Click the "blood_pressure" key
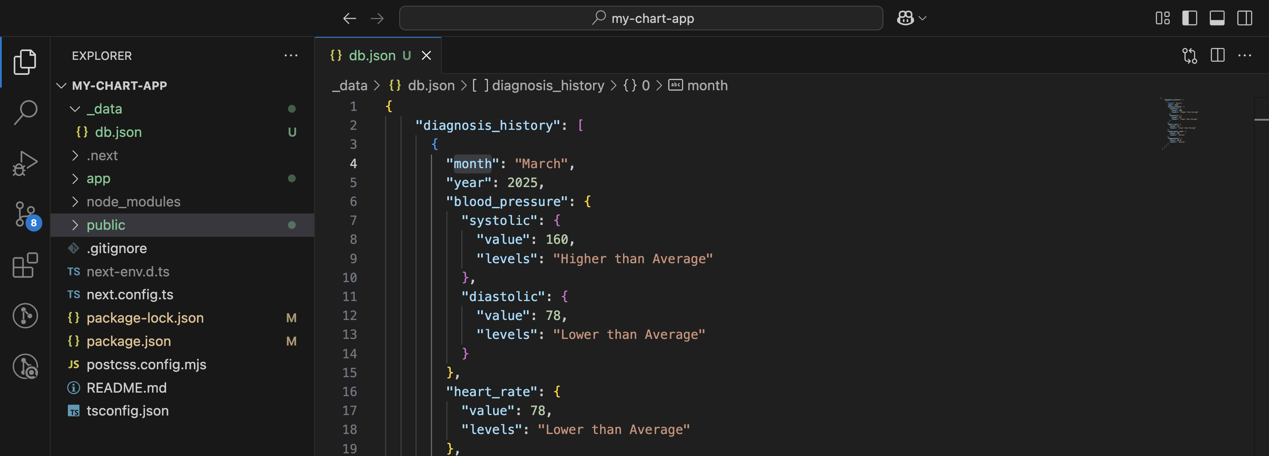 point(507,201)
